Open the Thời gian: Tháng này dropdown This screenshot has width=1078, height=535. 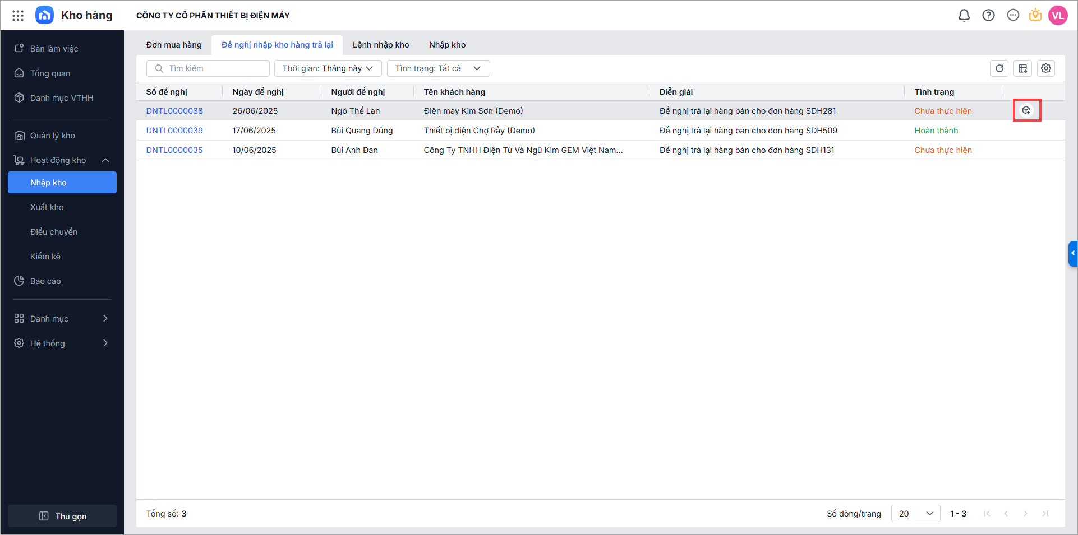tap(328, 68)
